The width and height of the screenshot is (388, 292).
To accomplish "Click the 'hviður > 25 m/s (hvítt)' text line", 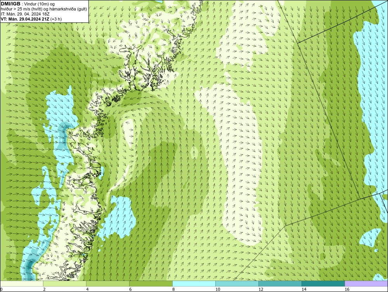I will [x=44, y=9].
